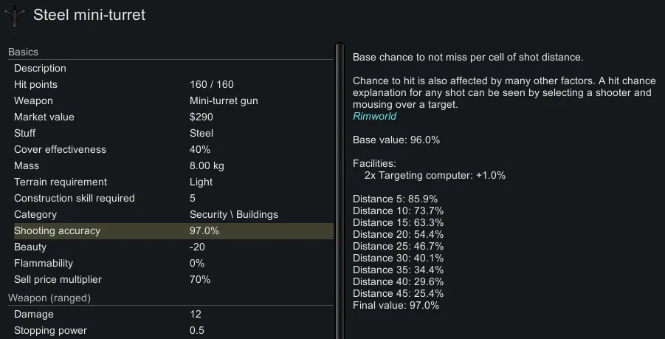Viewport: 665px width, 339px height.
Task: Click the Steel mini-turret title text
Action: pyautogui.click(x=89, y=16)
